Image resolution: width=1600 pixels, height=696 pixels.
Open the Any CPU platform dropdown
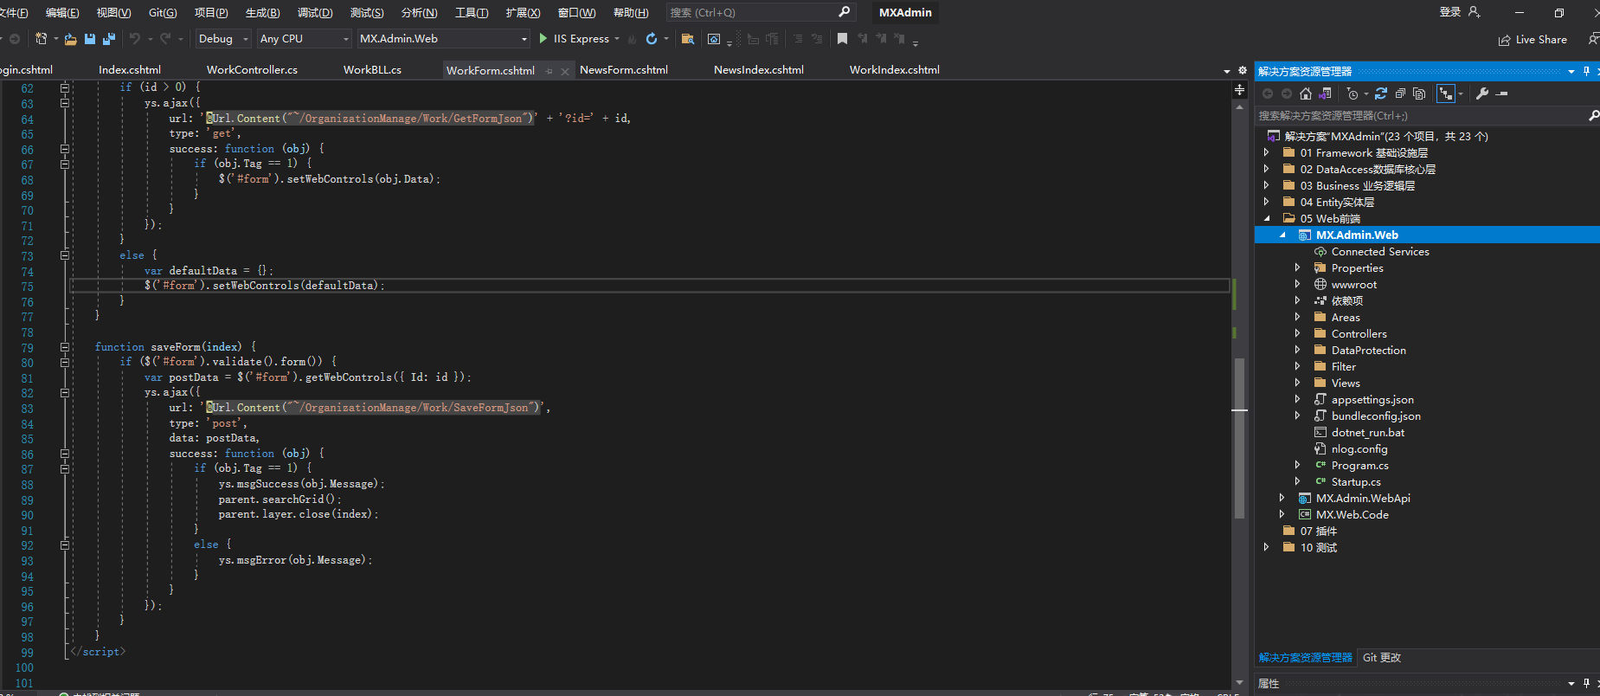(x=304, y=39)
